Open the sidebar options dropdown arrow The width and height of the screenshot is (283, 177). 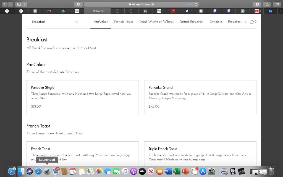tap(25, 4)
